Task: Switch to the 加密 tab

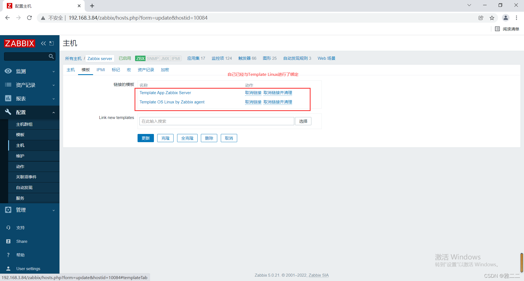Action: point(165,70)
